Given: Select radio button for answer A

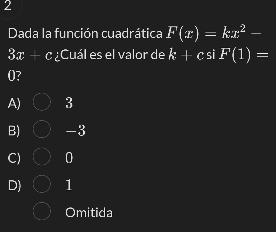Looking at the screenshot, I should coord(42,102).
